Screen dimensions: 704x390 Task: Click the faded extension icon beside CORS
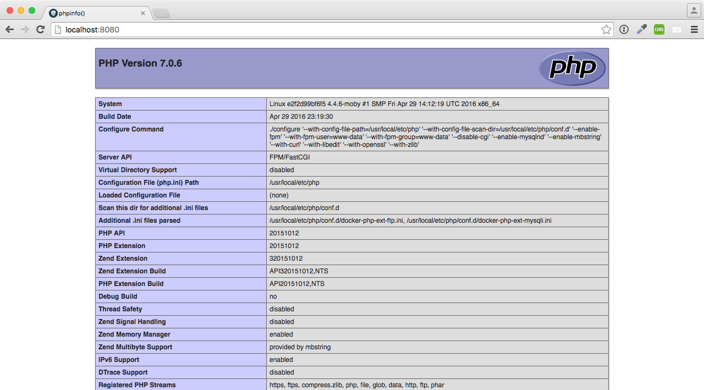click(676, 30)
